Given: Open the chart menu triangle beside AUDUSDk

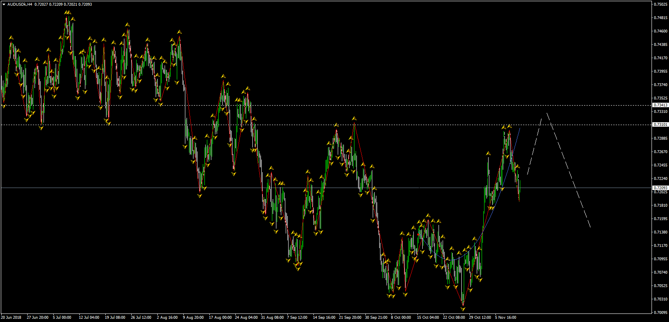Looking at the screenshot, I should coord(4,4).
